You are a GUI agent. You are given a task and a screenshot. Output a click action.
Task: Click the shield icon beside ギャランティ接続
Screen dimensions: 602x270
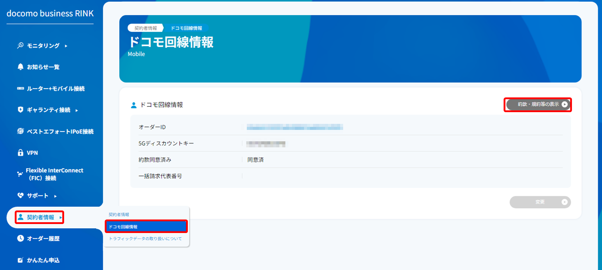20,110
